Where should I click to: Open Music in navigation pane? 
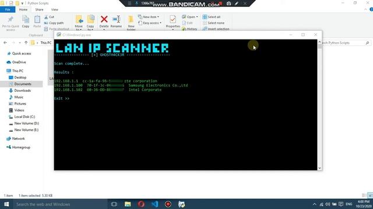pyautogui.click(x=16, y=97)
